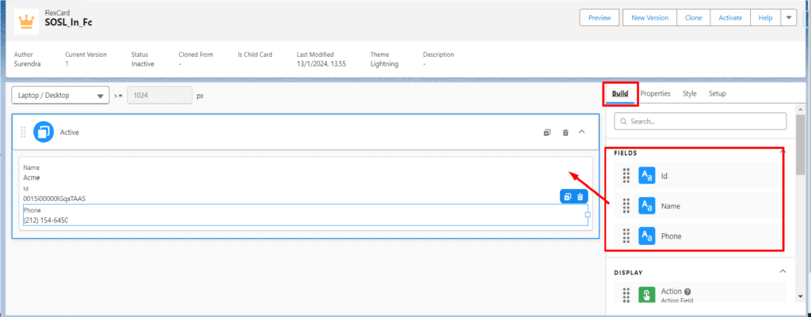This screenshot has width=811, height=317.
Task: Duplicate the selected Phone field element
Action: [x=567, y=197]
